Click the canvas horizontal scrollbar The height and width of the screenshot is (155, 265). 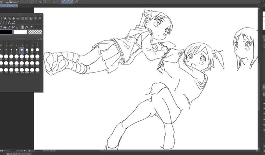tap(135, 151)
